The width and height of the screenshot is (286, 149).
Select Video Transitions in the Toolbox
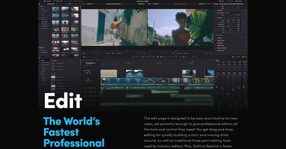tap(45, 62)
